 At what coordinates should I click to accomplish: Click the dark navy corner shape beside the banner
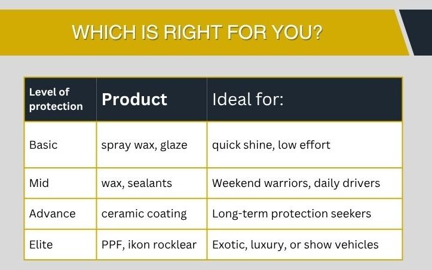(x=419, y=30)
